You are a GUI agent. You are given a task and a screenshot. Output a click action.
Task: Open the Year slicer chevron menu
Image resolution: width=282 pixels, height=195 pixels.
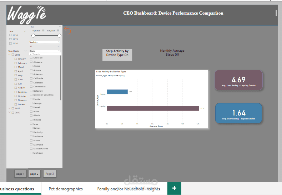coord(25,31)
